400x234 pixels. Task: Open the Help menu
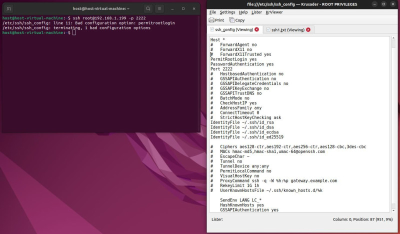243,12
